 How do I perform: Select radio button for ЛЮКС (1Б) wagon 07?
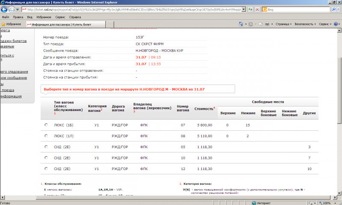(46, 125)
